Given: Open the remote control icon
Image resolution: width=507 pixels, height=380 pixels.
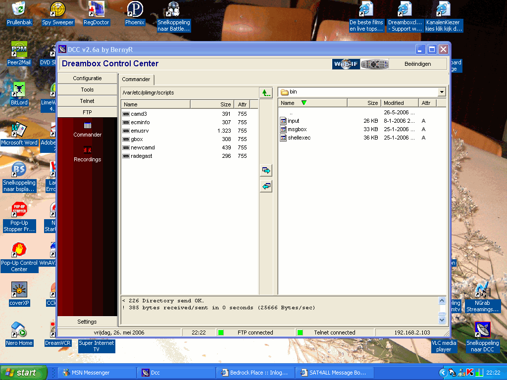Looking at the screenshot, I should (374, 64).
